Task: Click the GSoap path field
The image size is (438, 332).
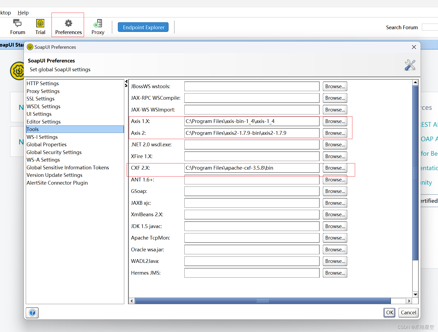Action: click(252, 191)
